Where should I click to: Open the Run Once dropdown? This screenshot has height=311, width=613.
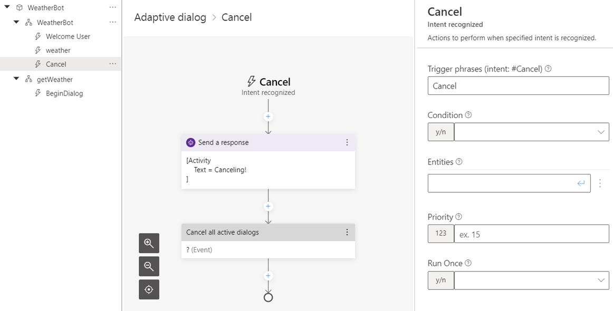[531, 280]
